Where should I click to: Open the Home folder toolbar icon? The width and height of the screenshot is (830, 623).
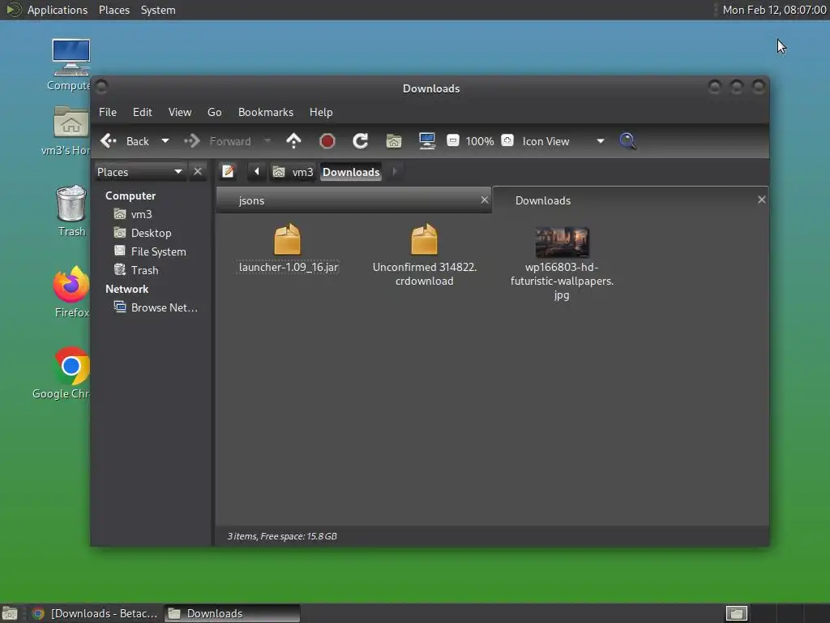[x=394, y=141]
